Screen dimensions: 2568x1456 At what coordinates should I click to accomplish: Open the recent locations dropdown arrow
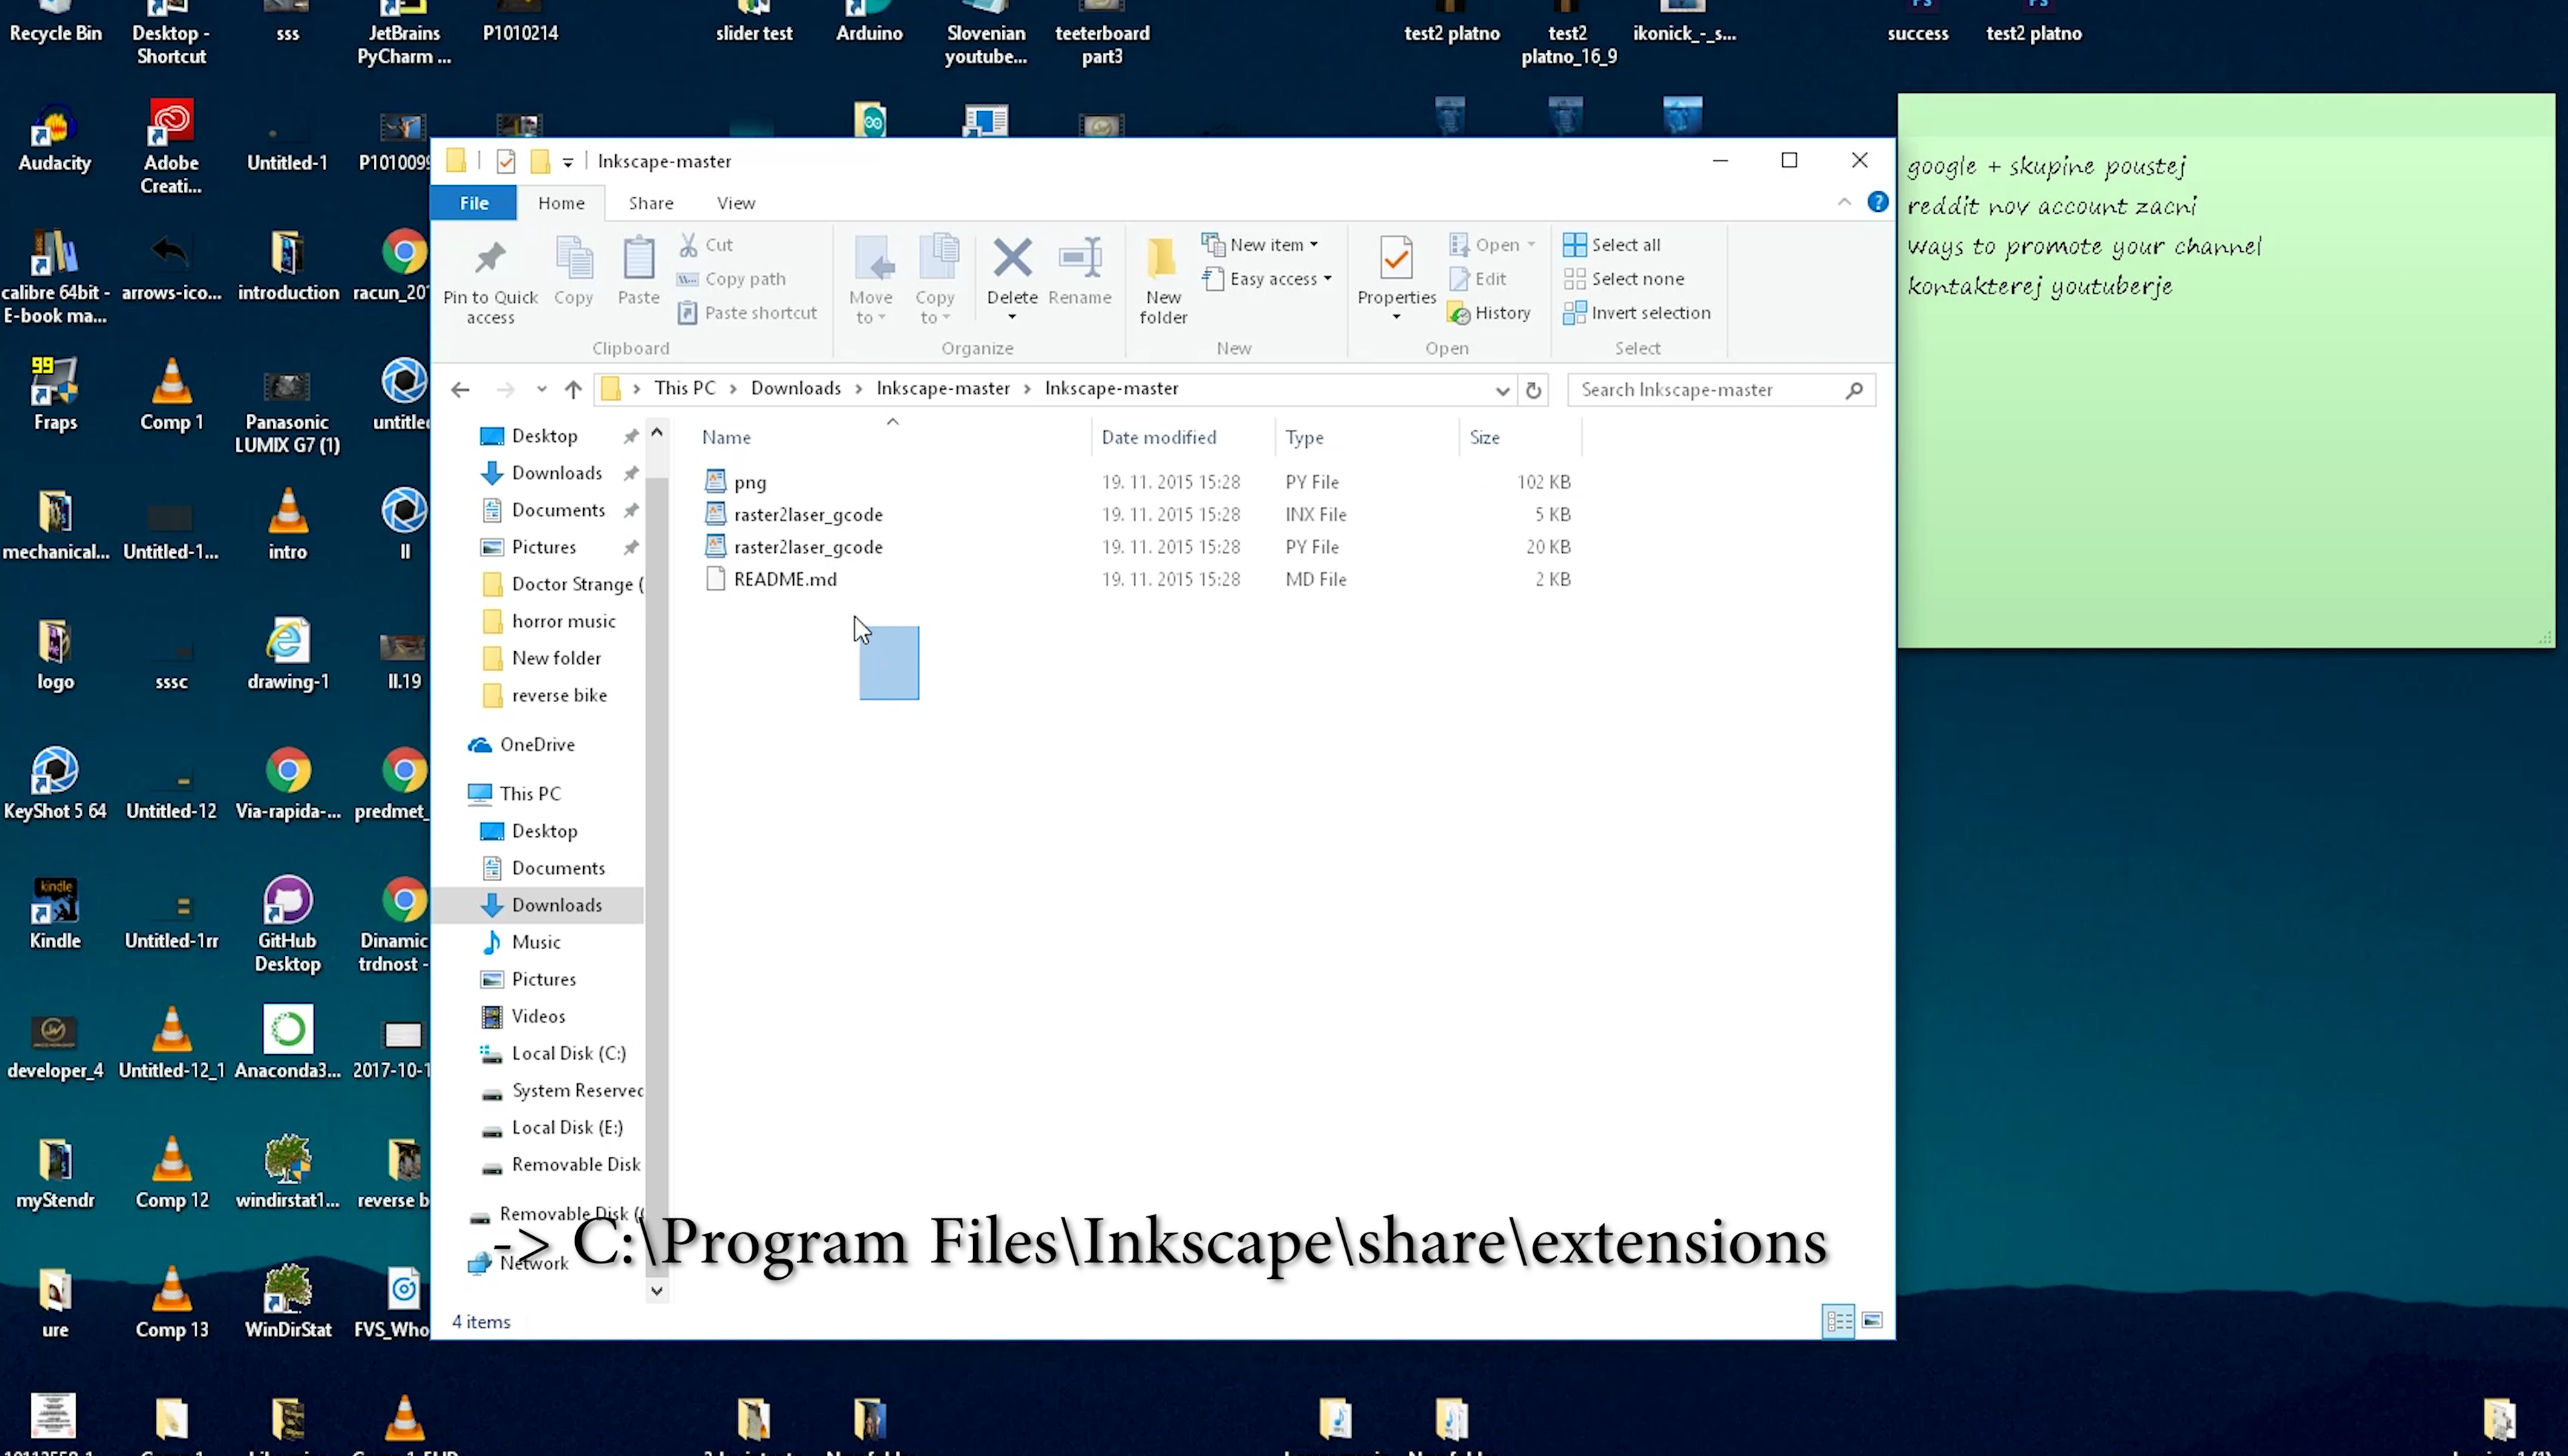541,390
